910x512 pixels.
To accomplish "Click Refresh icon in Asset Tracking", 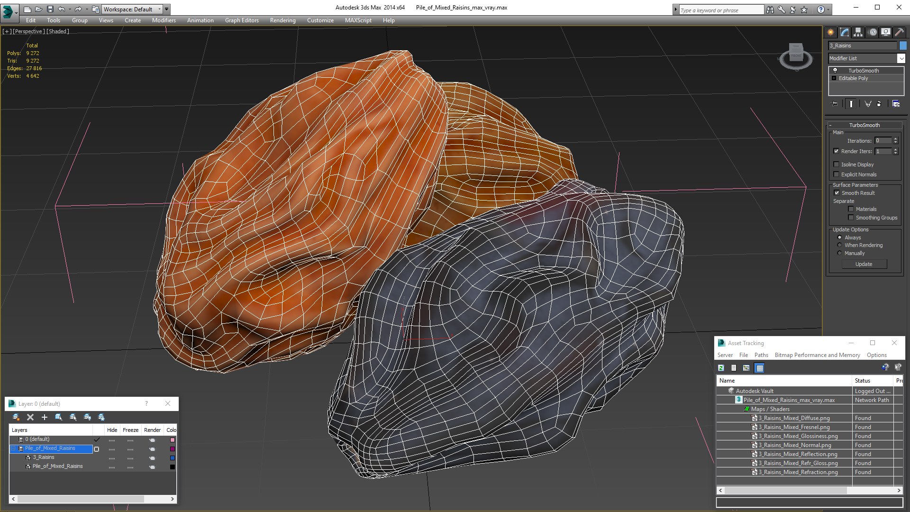I will (x=721, y=368).
